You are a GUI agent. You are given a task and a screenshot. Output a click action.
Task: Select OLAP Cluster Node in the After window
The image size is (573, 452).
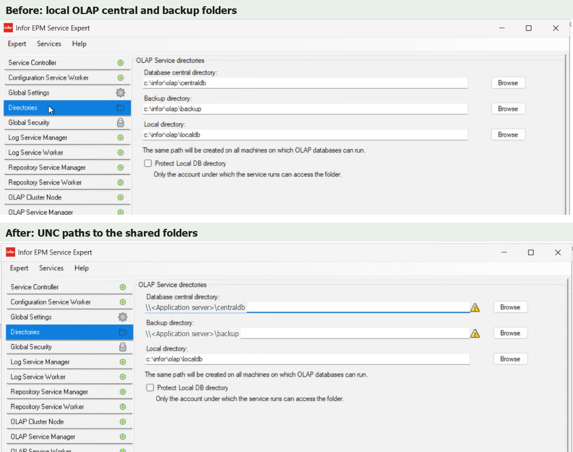(x=69, y=422)
